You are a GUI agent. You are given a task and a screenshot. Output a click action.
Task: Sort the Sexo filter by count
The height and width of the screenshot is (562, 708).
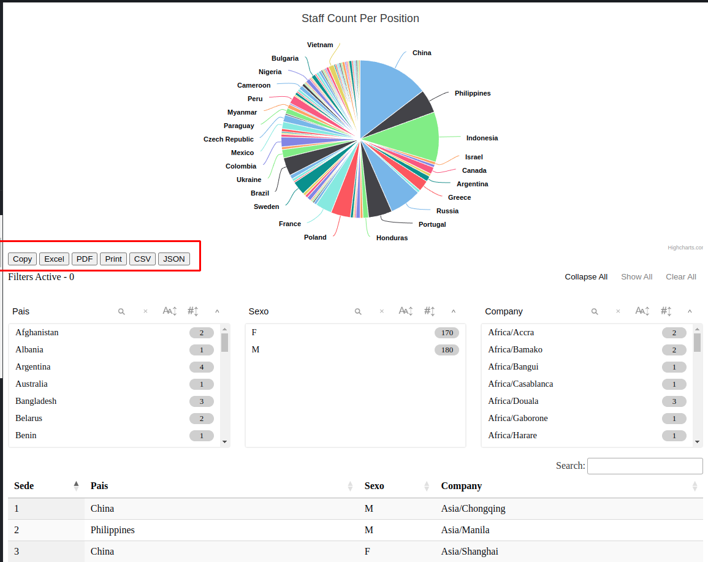click(x=429, y=311)
